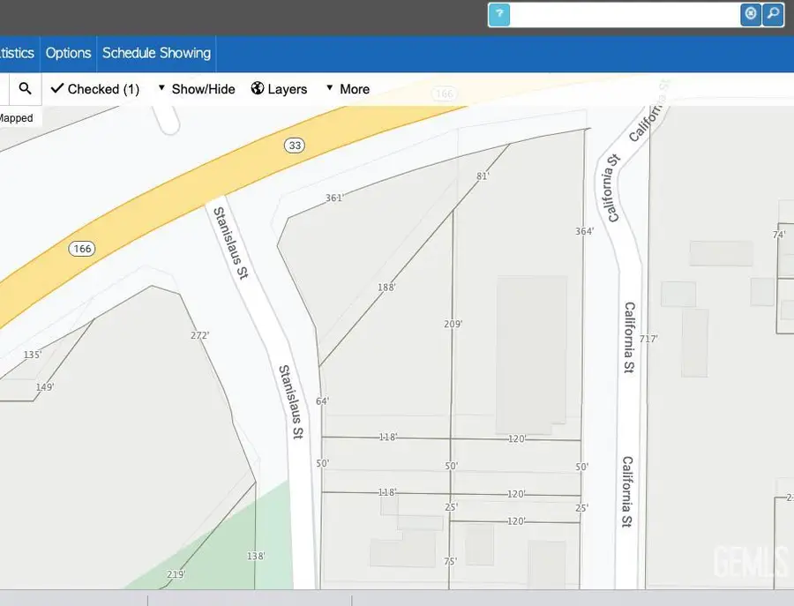Image resolution: width=794 pixels, height=606 pixels.
Task: Open the Layers menu
Action: (279, 89)
